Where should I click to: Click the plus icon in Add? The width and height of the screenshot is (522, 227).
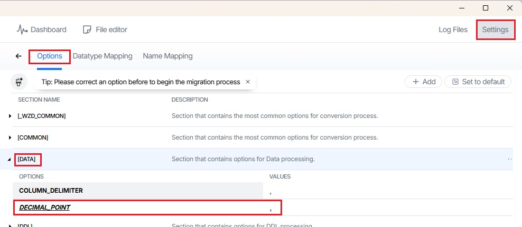pos(416,82)
